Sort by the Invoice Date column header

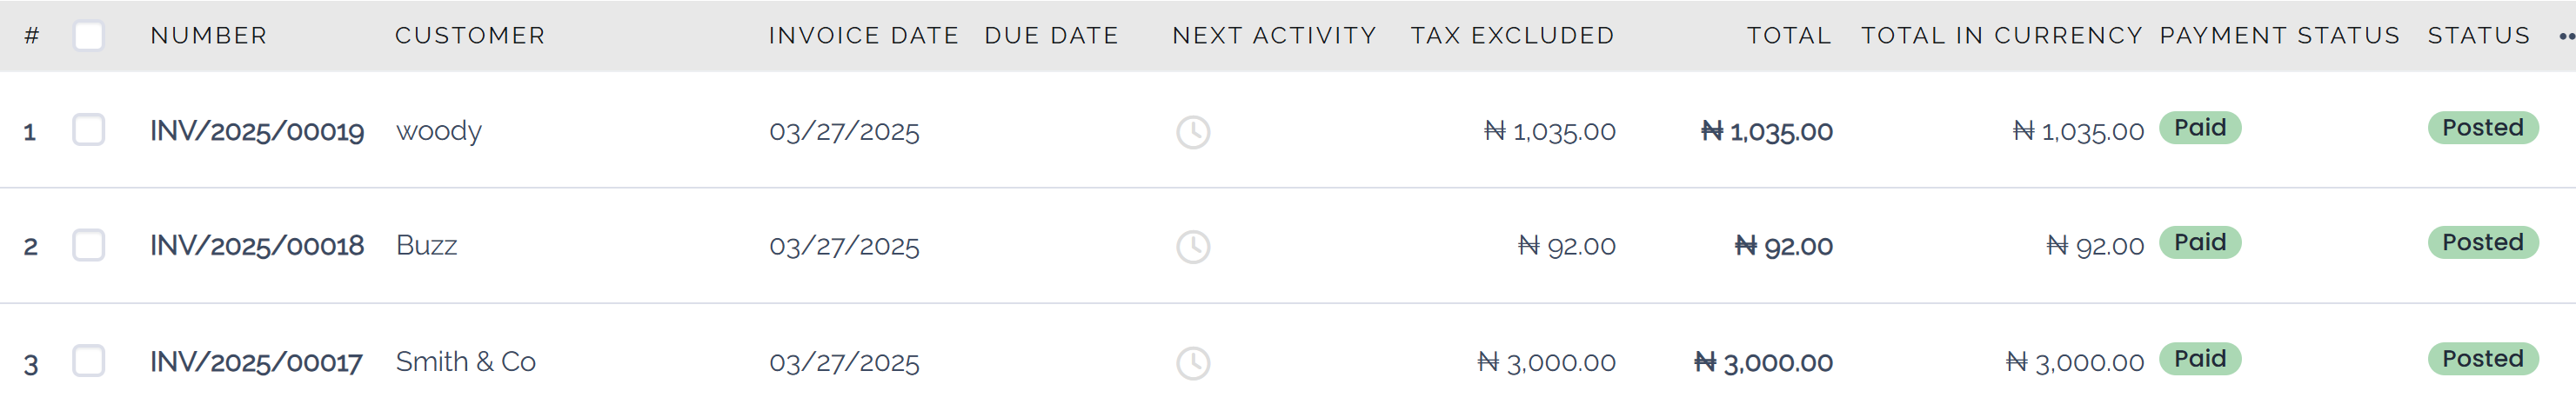click(863, 36)
